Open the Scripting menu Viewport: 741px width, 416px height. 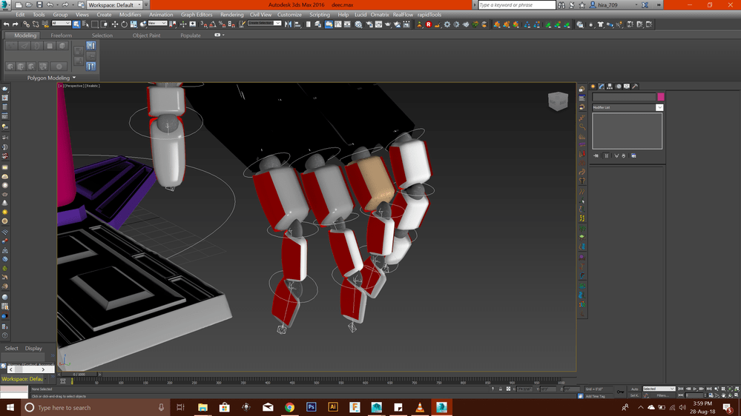pos(320,15)
